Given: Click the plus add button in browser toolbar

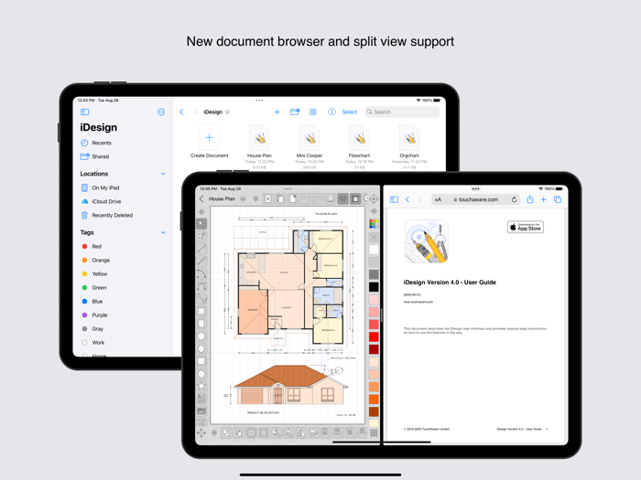Looking at the screenshot, I should 277,112.
